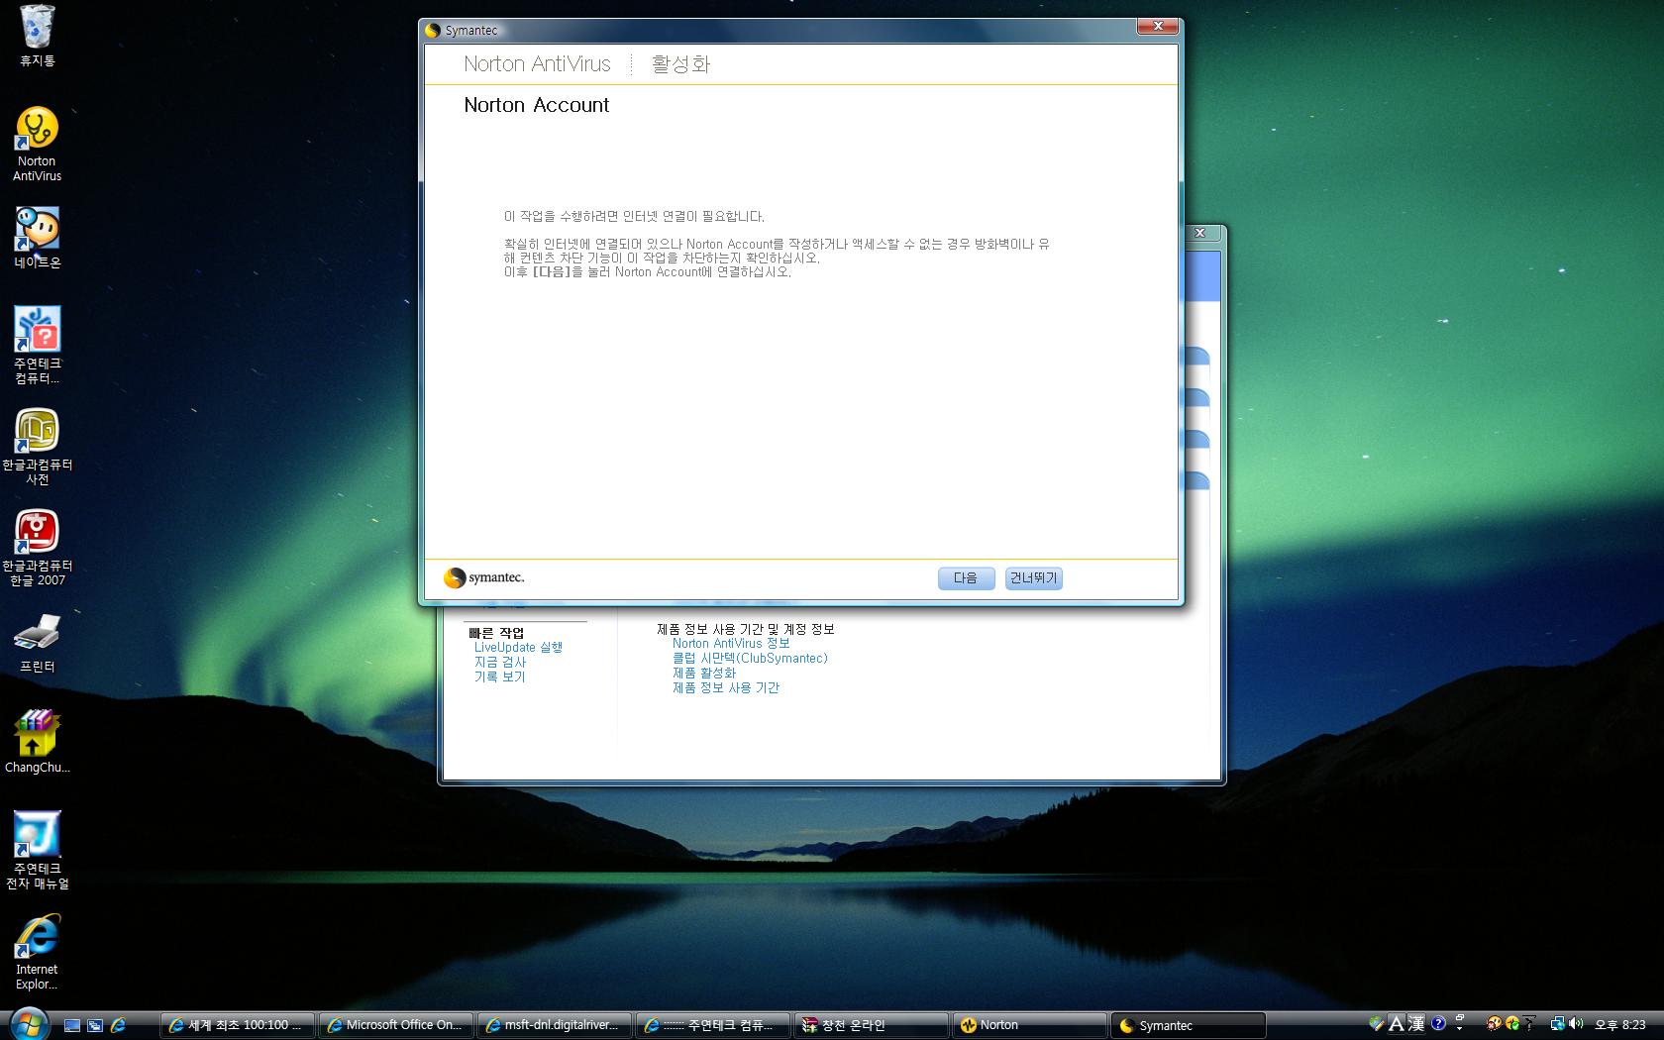Click the 빠른 작업 quick tasks heading
This screenshot has width=1664, height=1040.
coord(496,633)
